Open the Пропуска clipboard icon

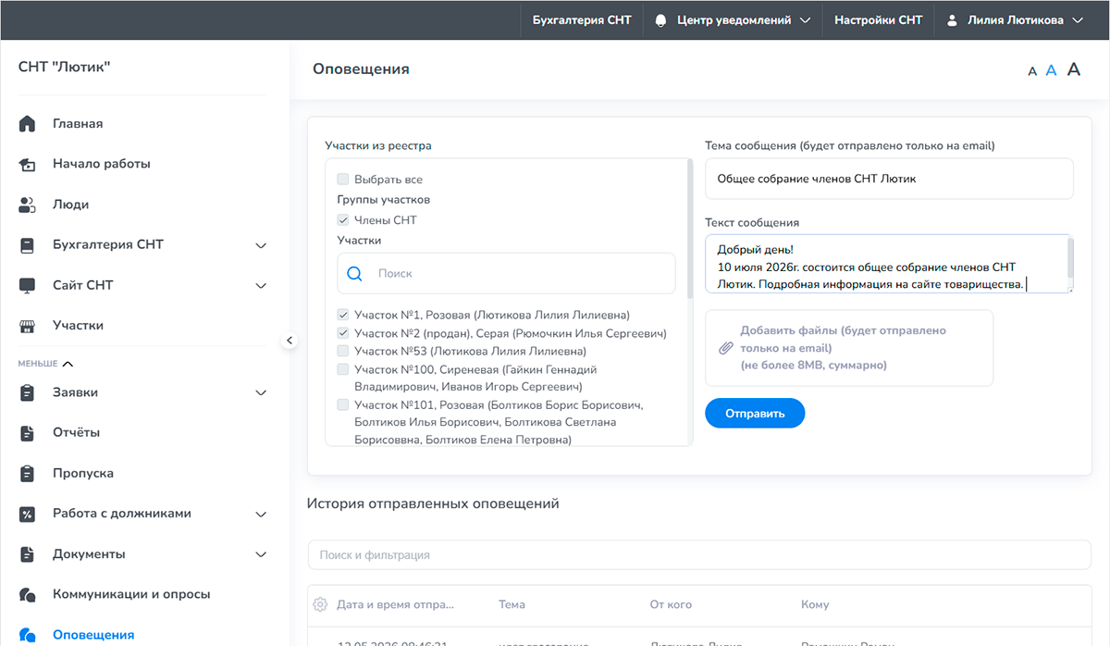point(27,473)
